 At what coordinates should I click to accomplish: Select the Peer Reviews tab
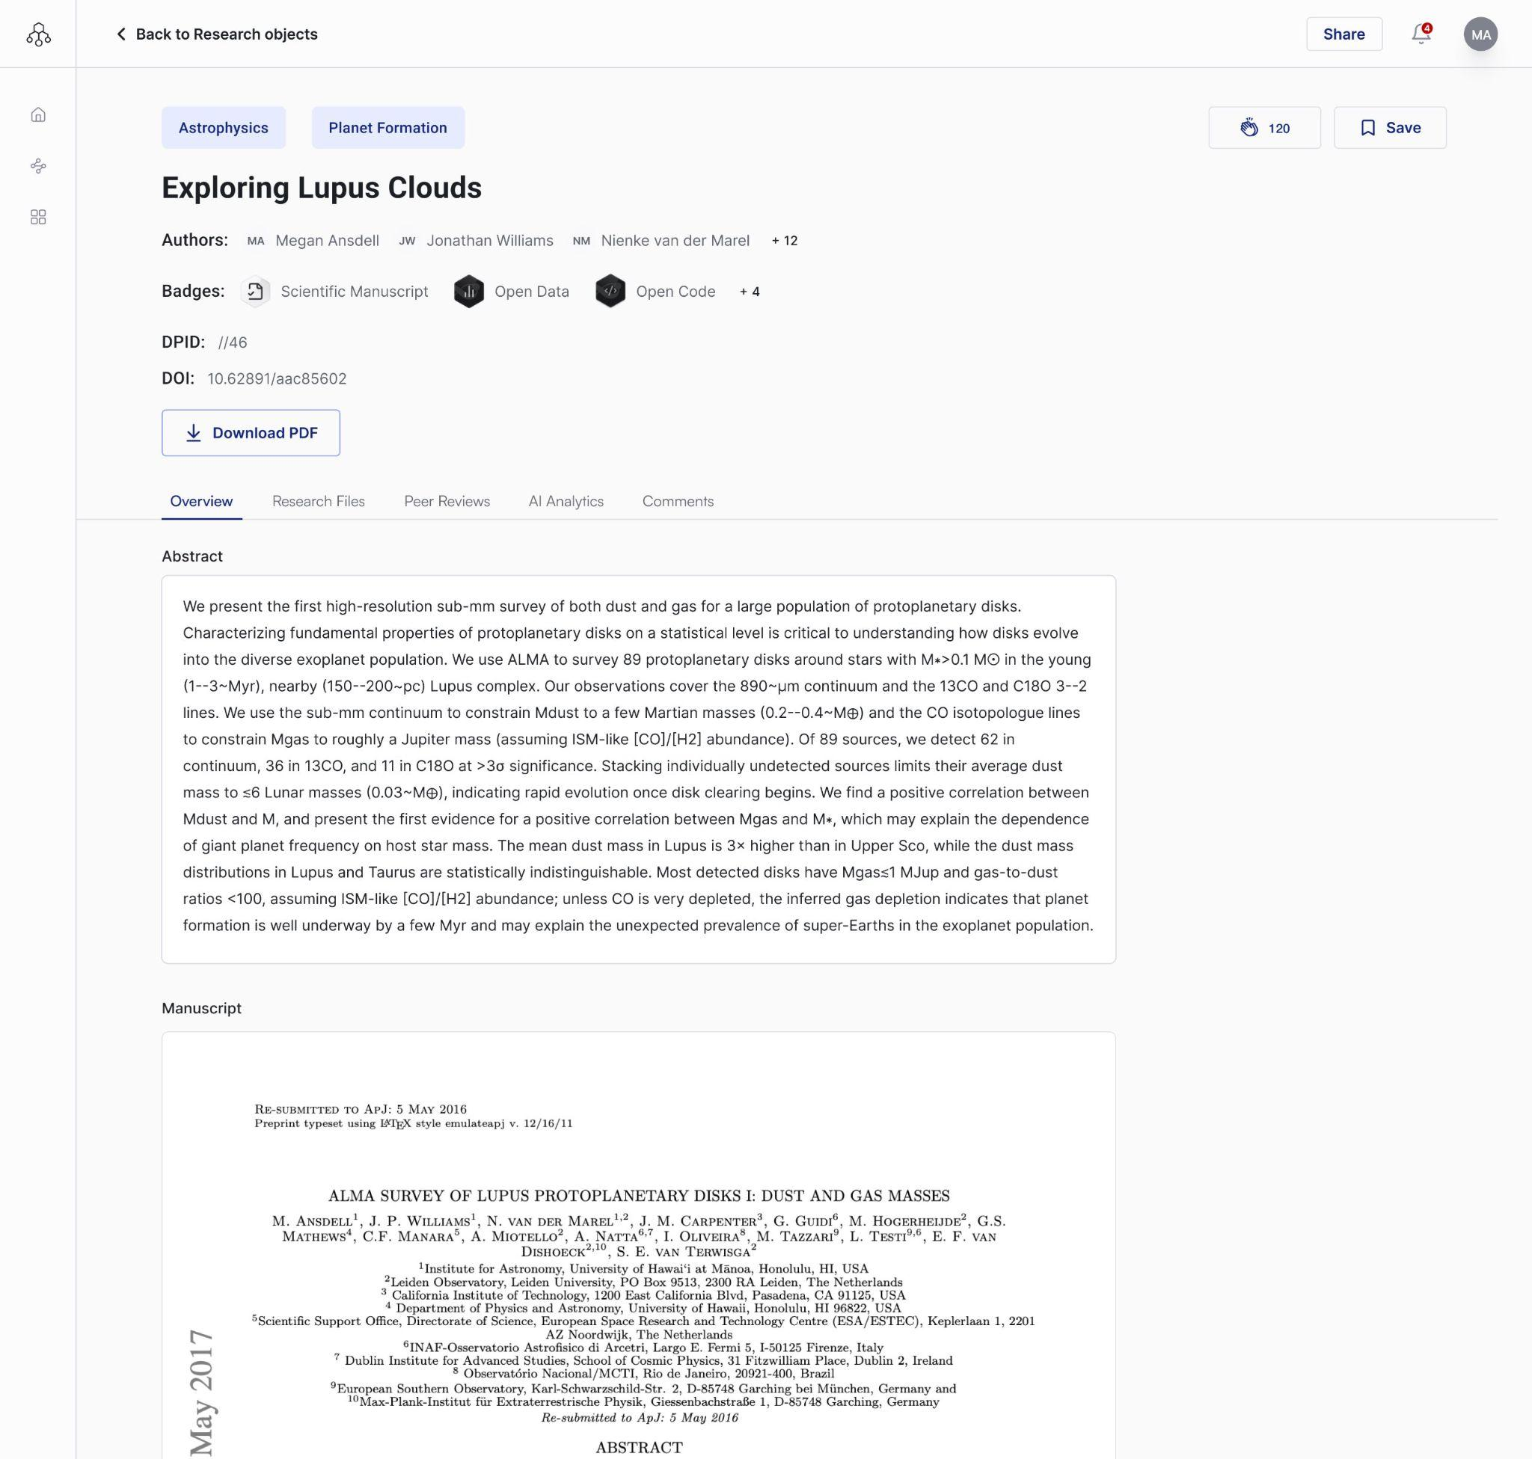[446, 500]
